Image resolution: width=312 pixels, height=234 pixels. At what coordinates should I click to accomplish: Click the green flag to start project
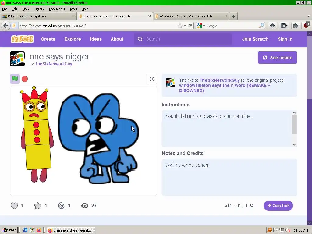[15, 79]
